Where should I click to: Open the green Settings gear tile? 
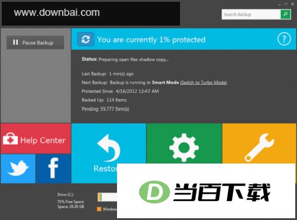[184, 143]
